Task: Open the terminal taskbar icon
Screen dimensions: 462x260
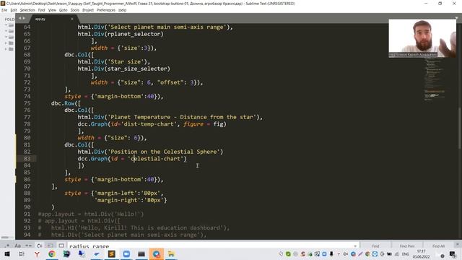Action: (141, 253)
